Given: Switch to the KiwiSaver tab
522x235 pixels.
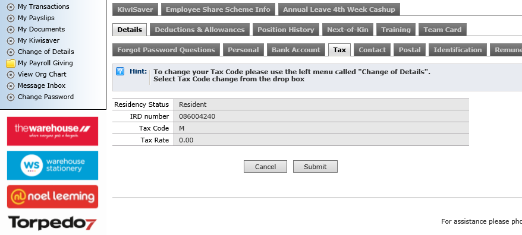Looking at the screenshot, I should [x=135, y=9].
